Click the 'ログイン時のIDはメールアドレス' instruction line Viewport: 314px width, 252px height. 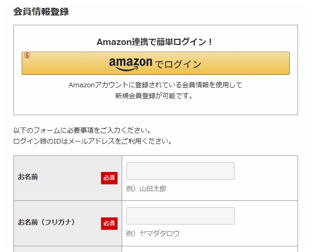click(x=92, y=140)
